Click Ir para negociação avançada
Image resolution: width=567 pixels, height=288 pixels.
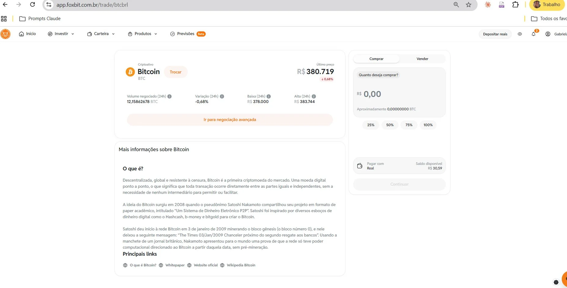click(x=230, y=119)
